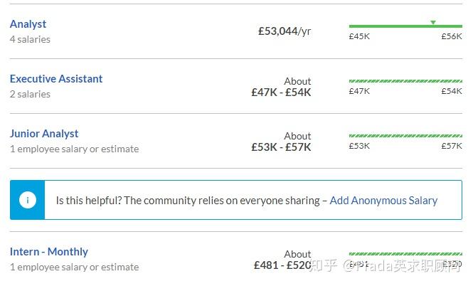The height and width of the screenshot is (286, 473).
Task: Click the blue info circle icon
Action: tap(28, 200)
